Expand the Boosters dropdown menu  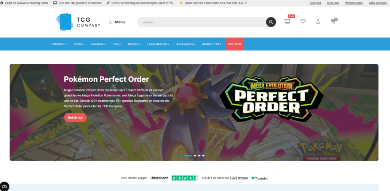point(99,44)
